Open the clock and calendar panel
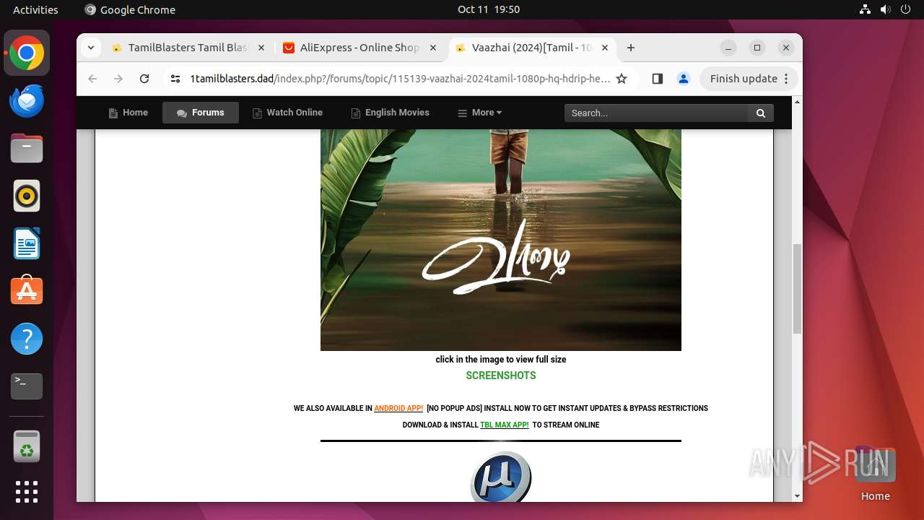 (489, 9)
